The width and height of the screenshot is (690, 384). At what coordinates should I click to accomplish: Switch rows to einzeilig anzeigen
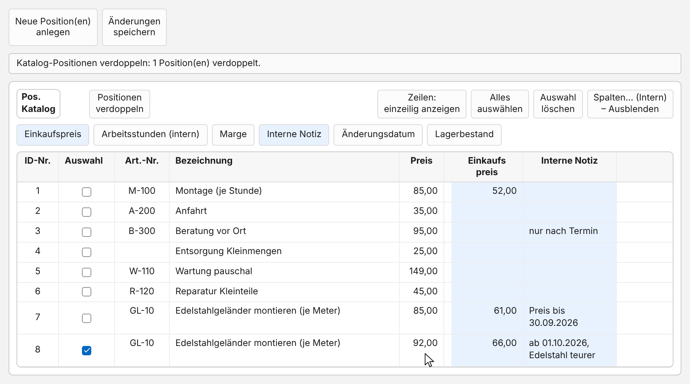tap(422, 104)
